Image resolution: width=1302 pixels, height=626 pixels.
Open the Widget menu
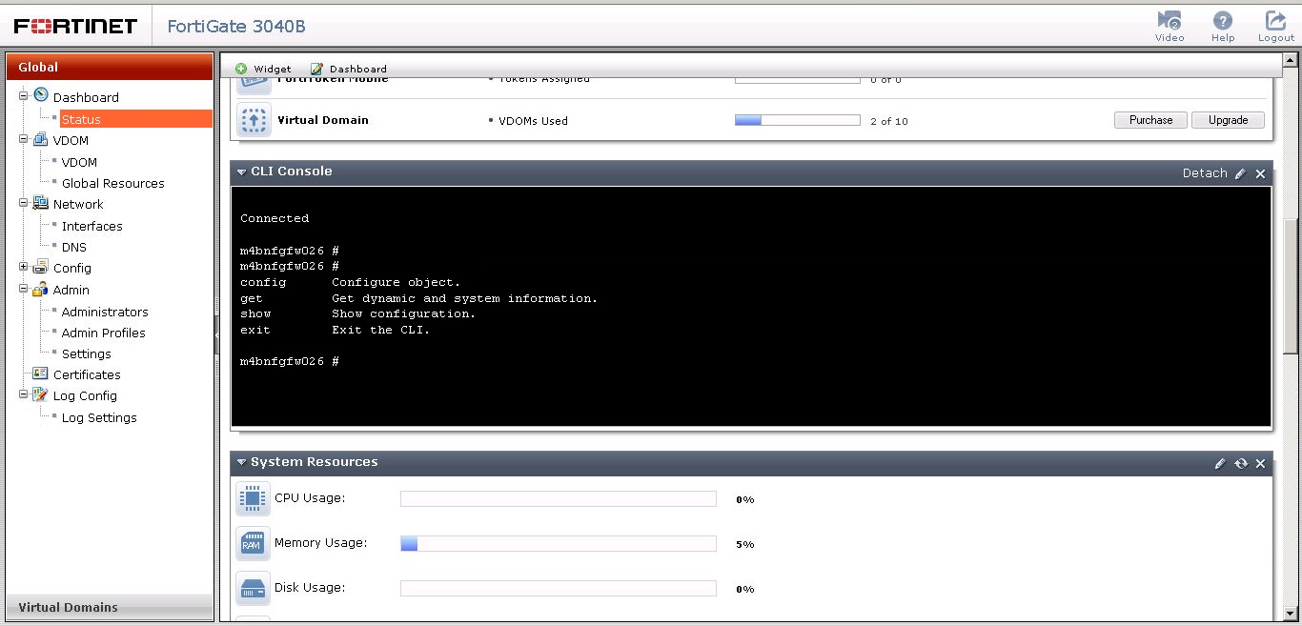(263, 68)
